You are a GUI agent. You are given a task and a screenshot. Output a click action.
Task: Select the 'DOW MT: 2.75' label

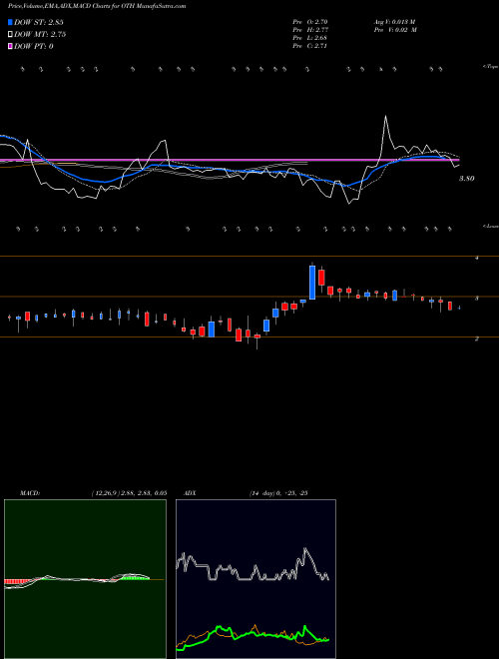point(40,35)
